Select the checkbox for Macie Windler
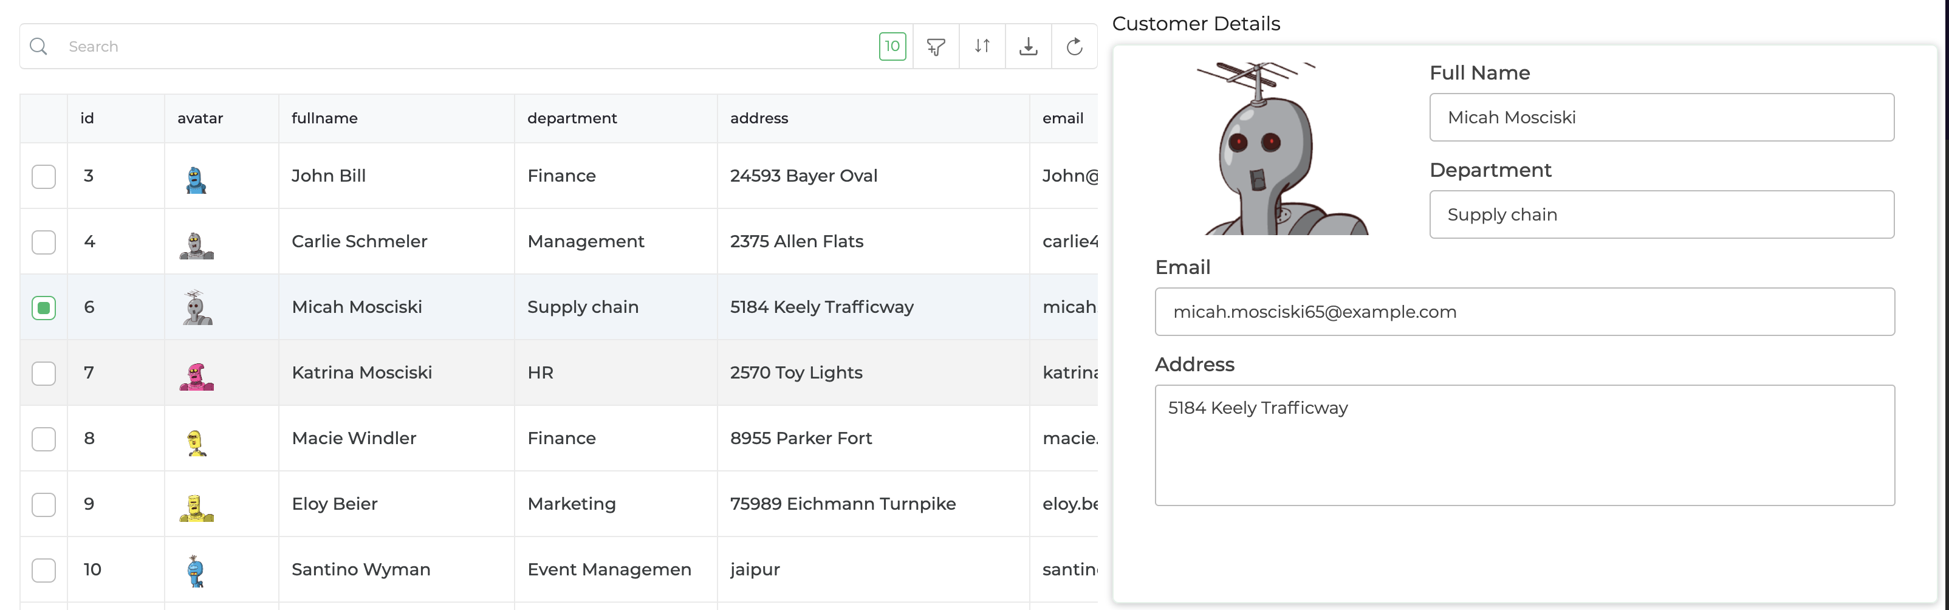Viewport: 1949px width, 610px height. pos(44,439)
